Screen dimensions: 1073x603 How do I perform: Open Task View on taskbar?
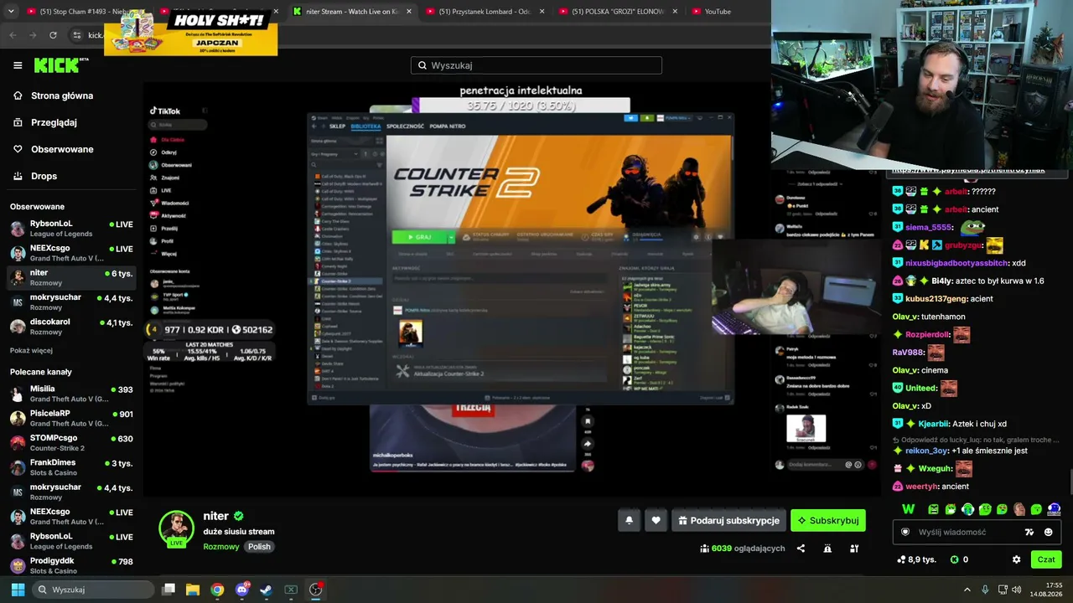pos(168,590)
